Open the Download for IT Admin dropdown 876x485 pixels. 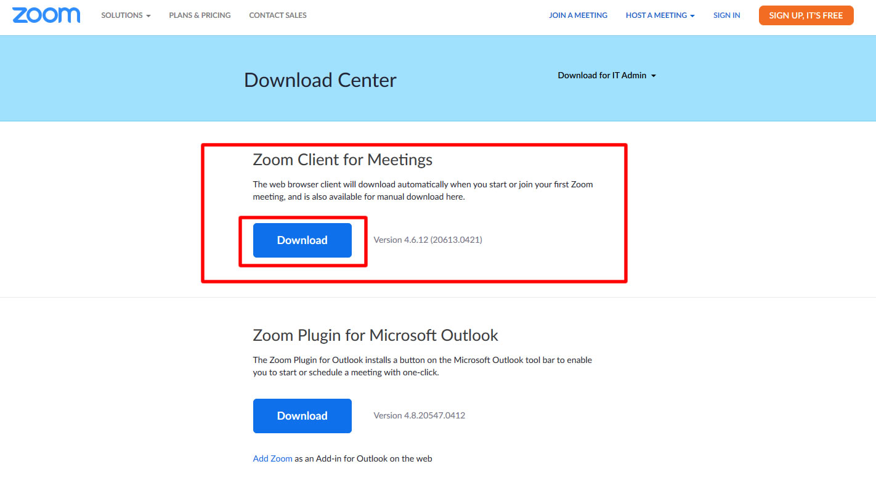pyautogui.click(x=607, y=75)
